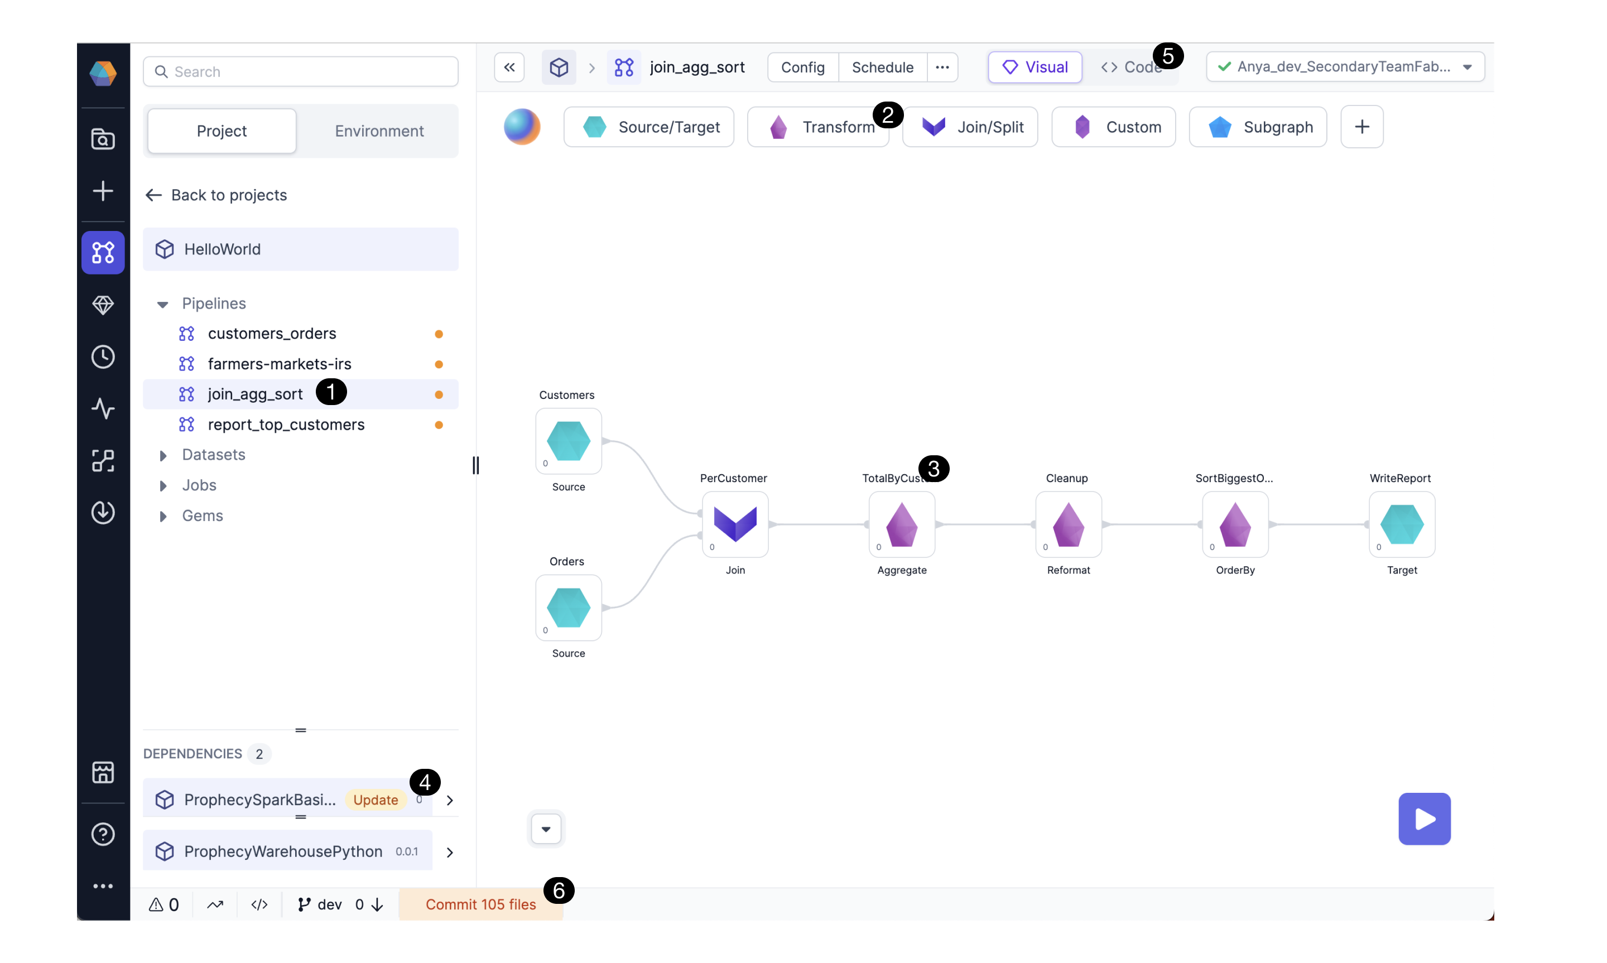The height and width of the screenshot is (963, 1607).
Task: Open the Custom gem menu
Action: 1113,127
